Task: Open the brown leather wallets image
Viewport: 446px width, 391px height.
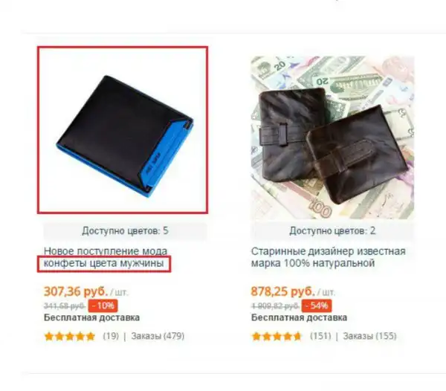Action: [332, 138]
